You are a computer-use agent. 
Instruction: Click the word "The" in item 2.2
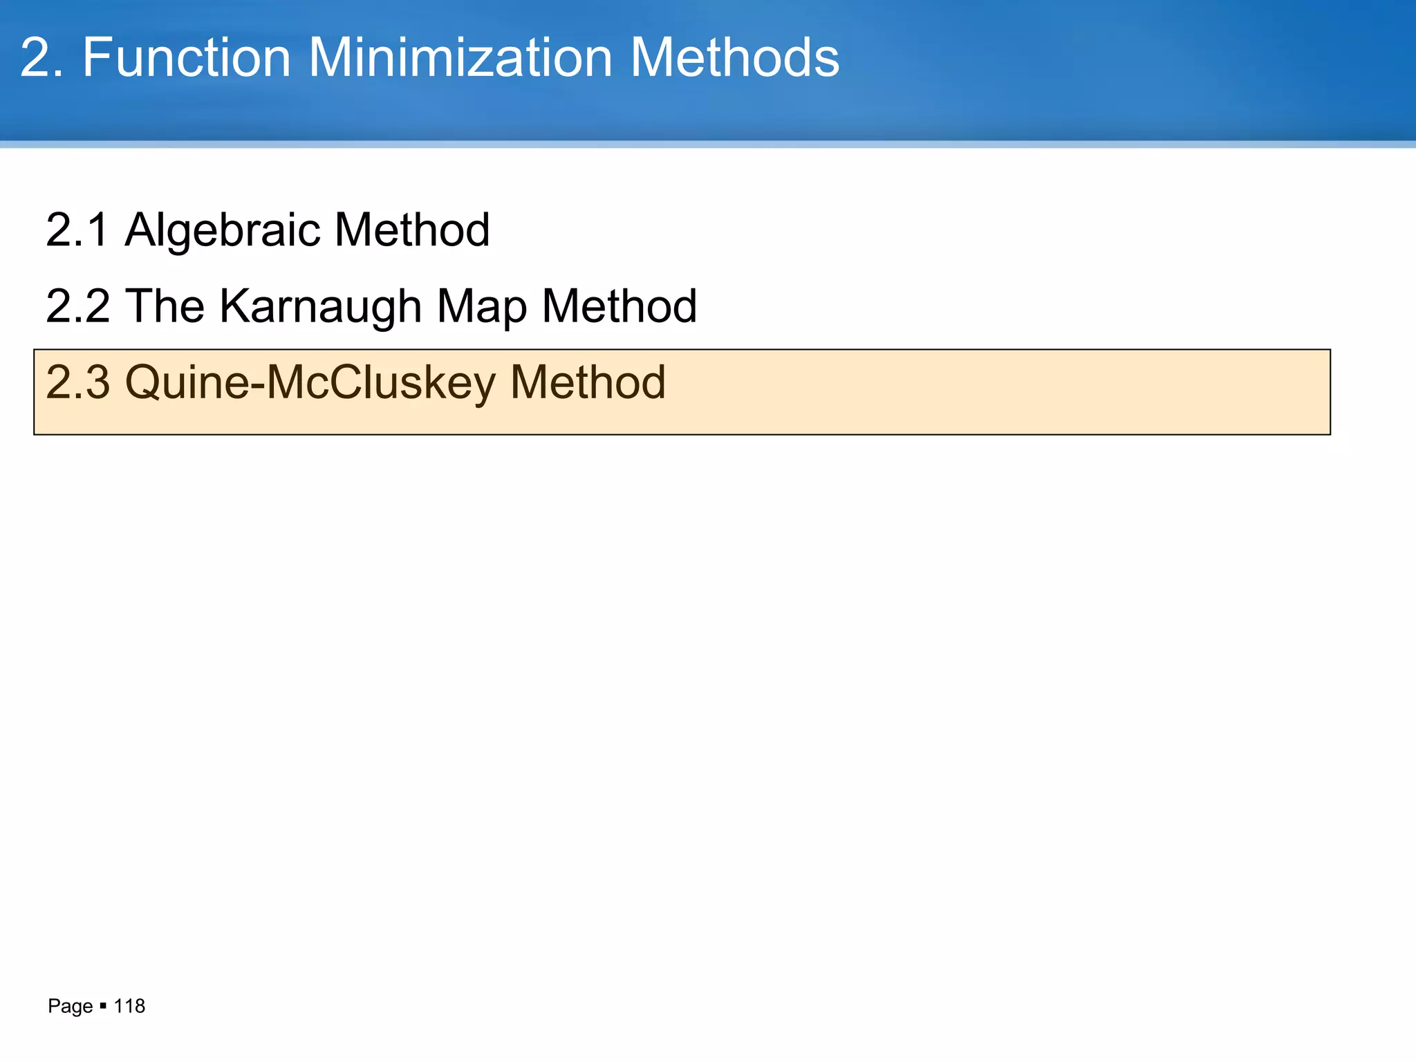(x=165, y=306)
